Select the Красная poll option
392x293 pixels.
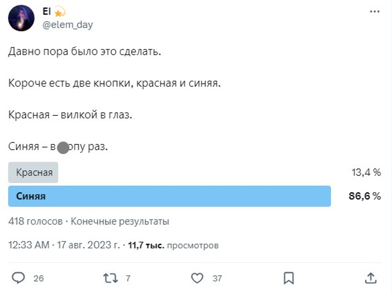pos(34,172)
